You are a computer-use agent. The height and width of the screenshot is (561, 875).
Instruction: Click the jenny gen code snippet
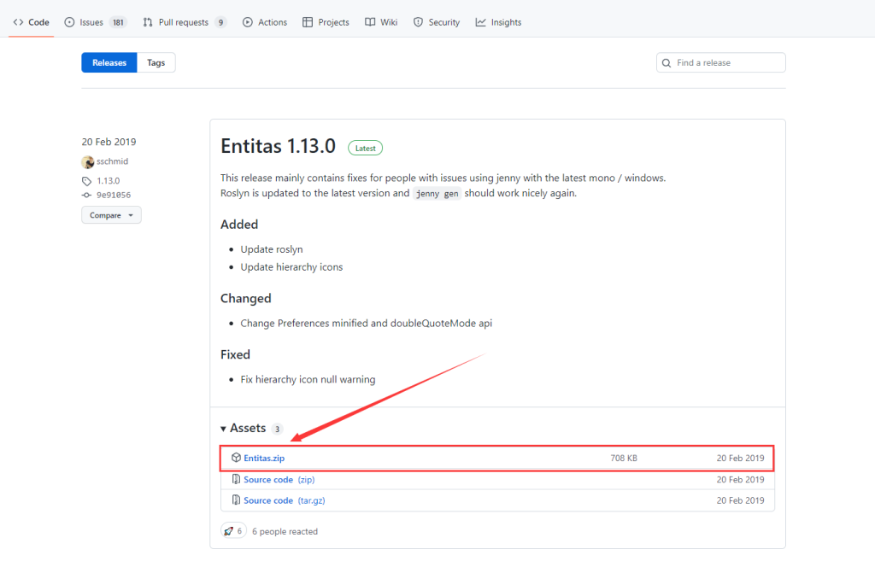tap(437, 194)
